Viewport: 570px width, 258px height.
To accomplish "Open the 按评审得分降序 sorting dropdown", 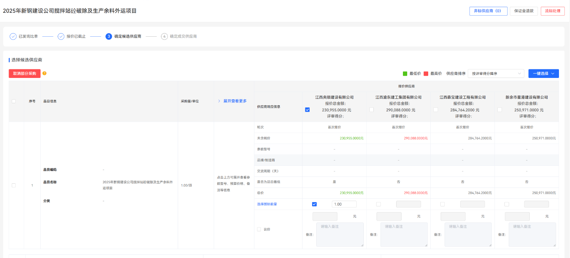I will coord(496,74).
